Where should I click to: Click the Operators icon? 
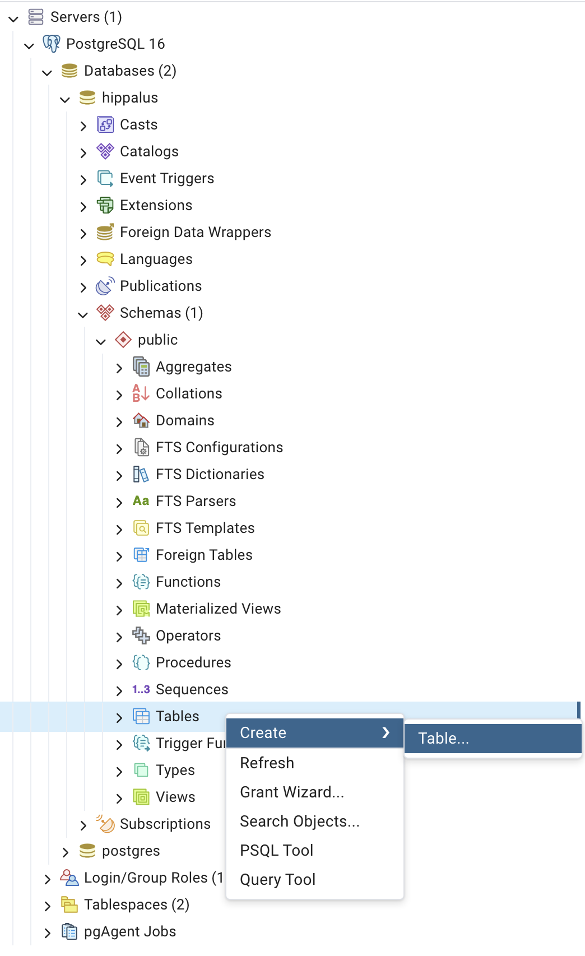(x=141, y=635)
